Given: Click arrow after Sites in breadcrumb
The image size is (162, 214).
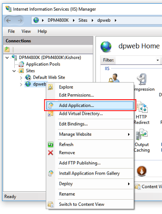Looking at the screenshot, I should [92, 20].
